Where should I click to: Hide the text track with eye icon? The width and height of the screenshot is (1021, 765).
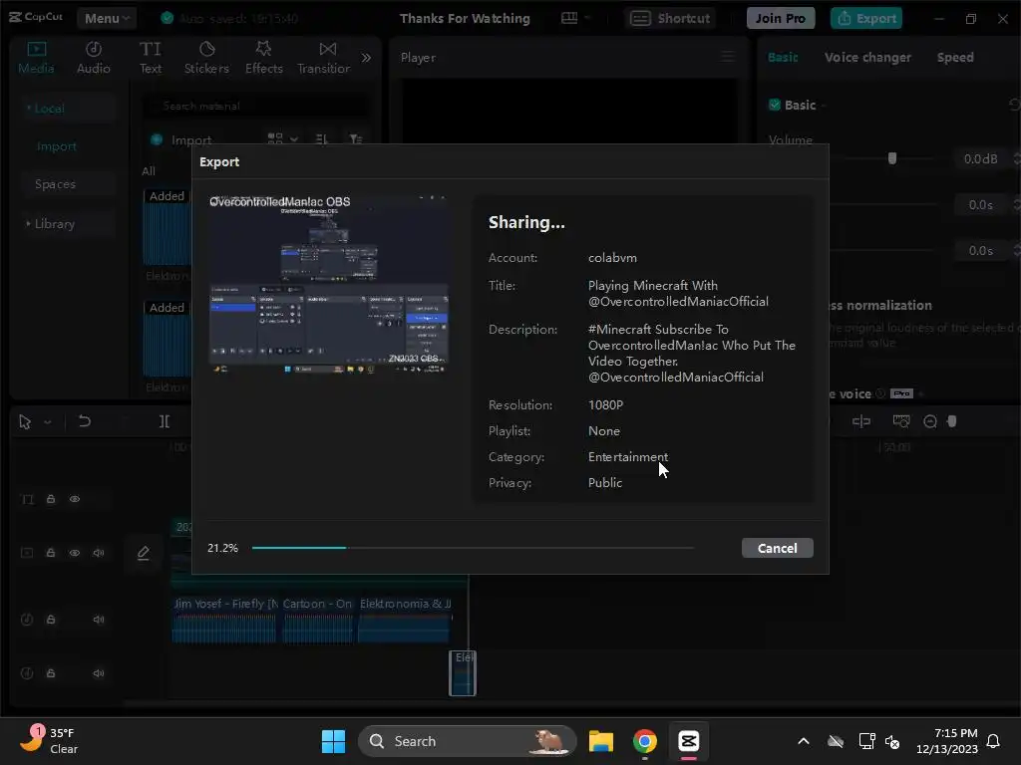tap(75, 499)
